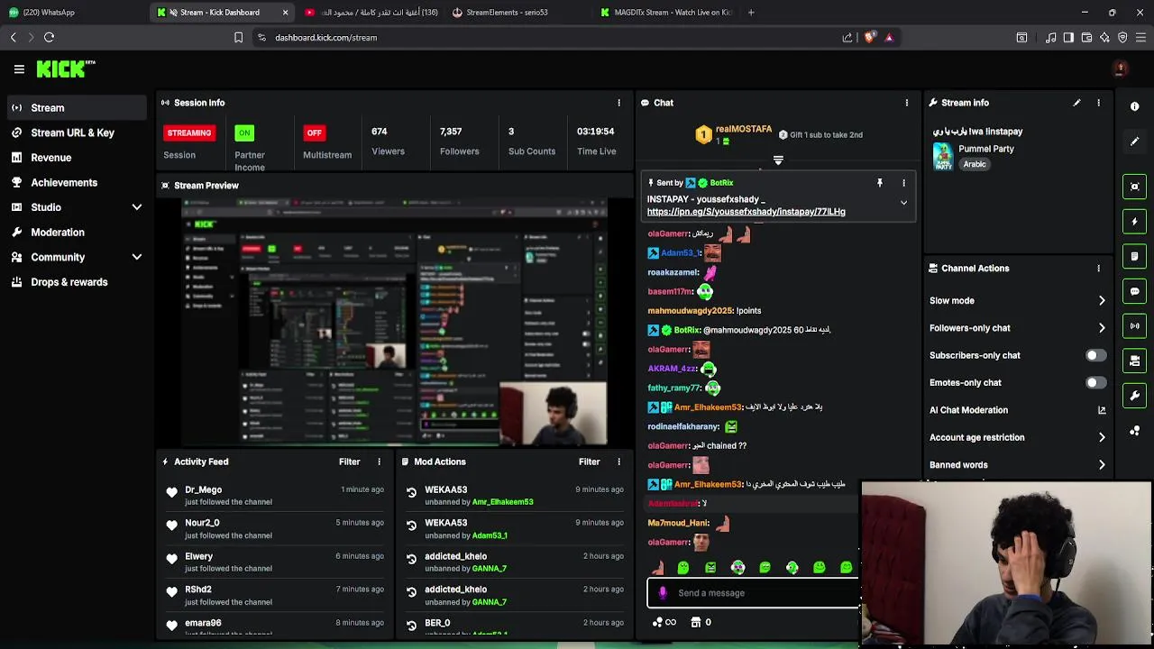Screen dimensions: 1154x649
Task: Expand Account age restriction settings
Action: pyautogui.click(x=1102, y=438)
